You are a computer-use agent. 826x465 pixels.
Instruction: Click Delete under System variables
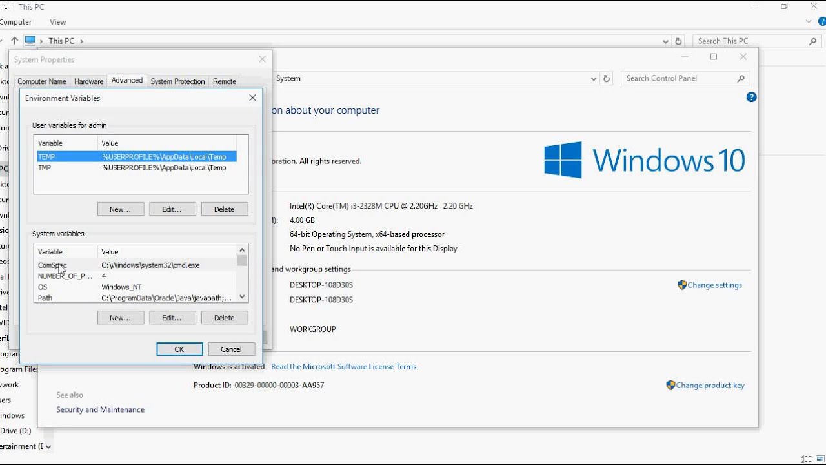click(x=224, y=318)
